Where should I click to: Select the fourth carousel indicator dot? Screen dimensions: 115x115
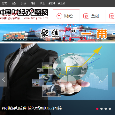(110, 109)
